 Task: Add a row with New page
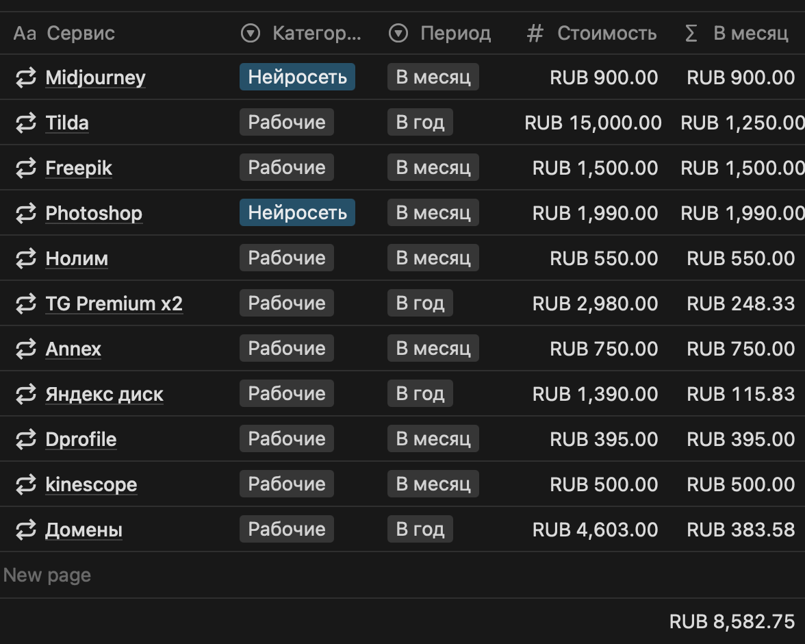point(47,575)
